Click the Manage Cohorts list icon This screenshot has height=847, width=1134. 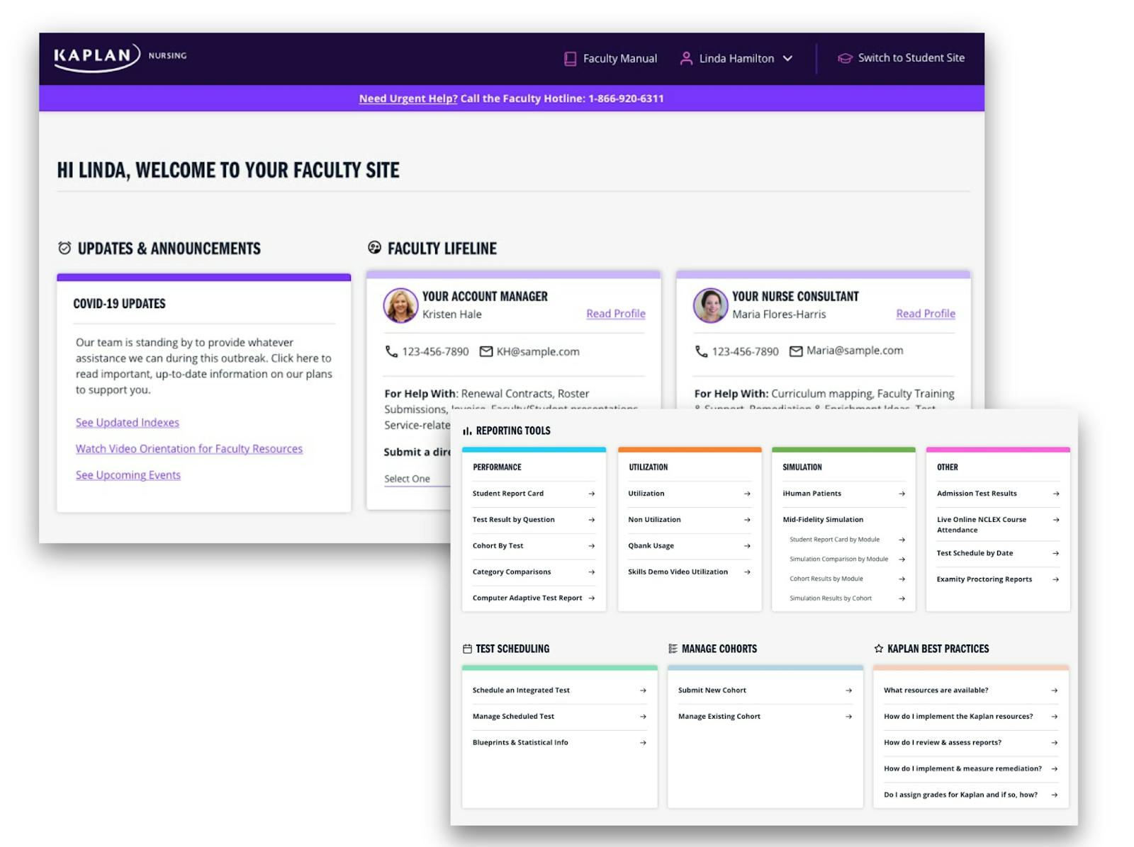pos(673,649)
